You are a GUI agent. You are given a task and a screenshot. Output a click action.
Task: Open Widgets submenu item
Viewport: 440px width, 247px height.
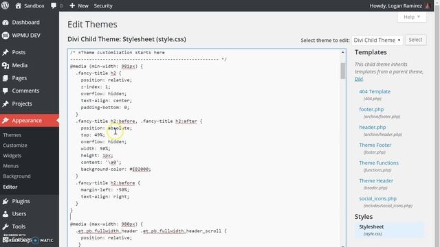(12, 156)
